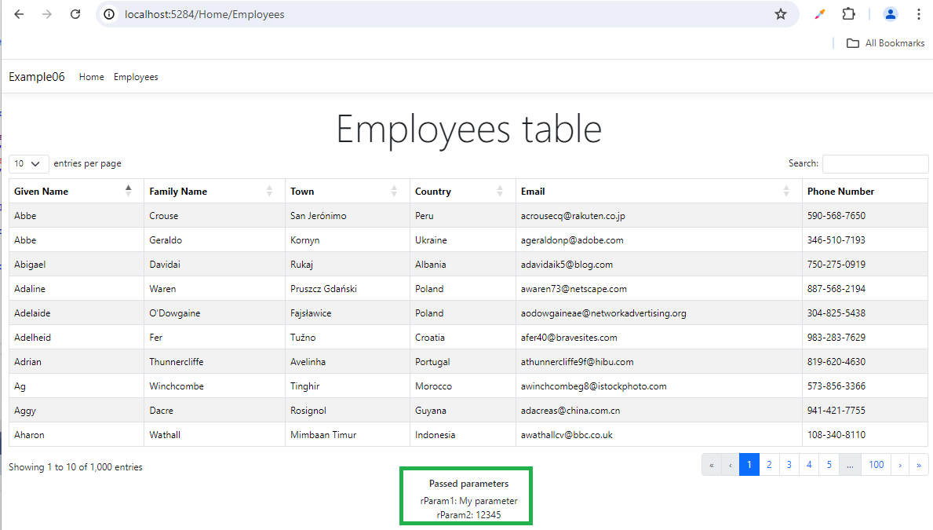933x530 pixels.
Task: Open the browser profile avatar
Action: point(890,14)
